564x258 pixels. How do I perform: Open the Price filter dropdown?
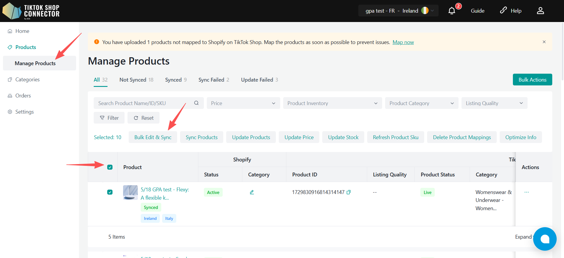coord(243,103)
